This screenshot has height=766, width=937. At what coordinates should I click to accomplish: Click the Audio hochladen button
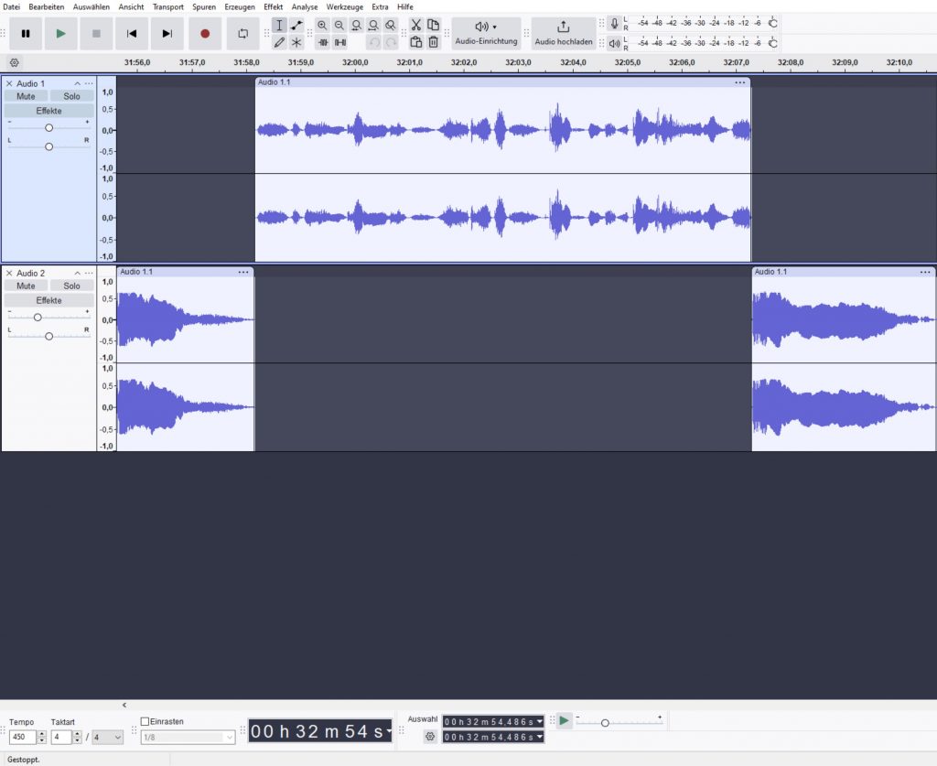pos(563,33)
